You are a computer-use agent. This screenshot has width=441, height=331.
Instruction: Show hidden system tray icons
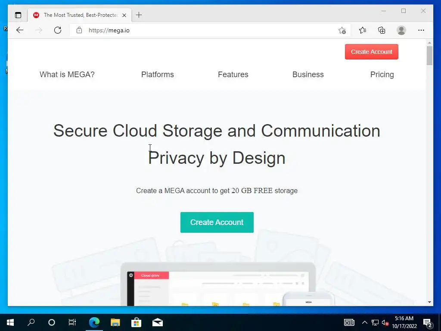click(x=364, y=322)
